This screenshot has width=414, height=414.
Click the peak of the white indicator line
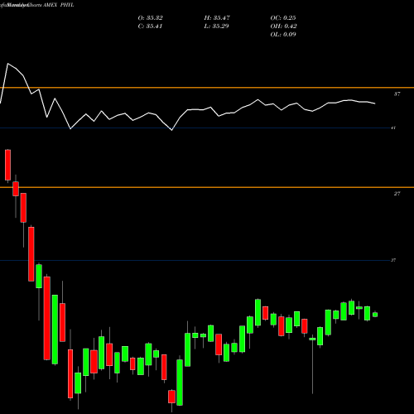point(7,64)
